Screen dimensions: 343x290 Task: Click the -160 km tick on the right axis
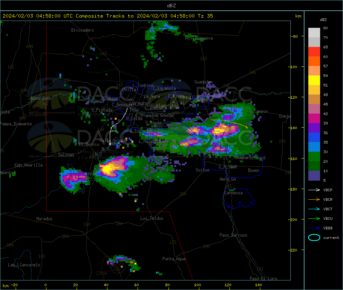(293, 159)
